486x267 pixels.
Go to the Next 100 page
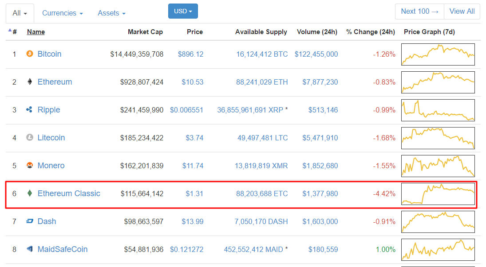pyautogui.click(x=419, y=12)
